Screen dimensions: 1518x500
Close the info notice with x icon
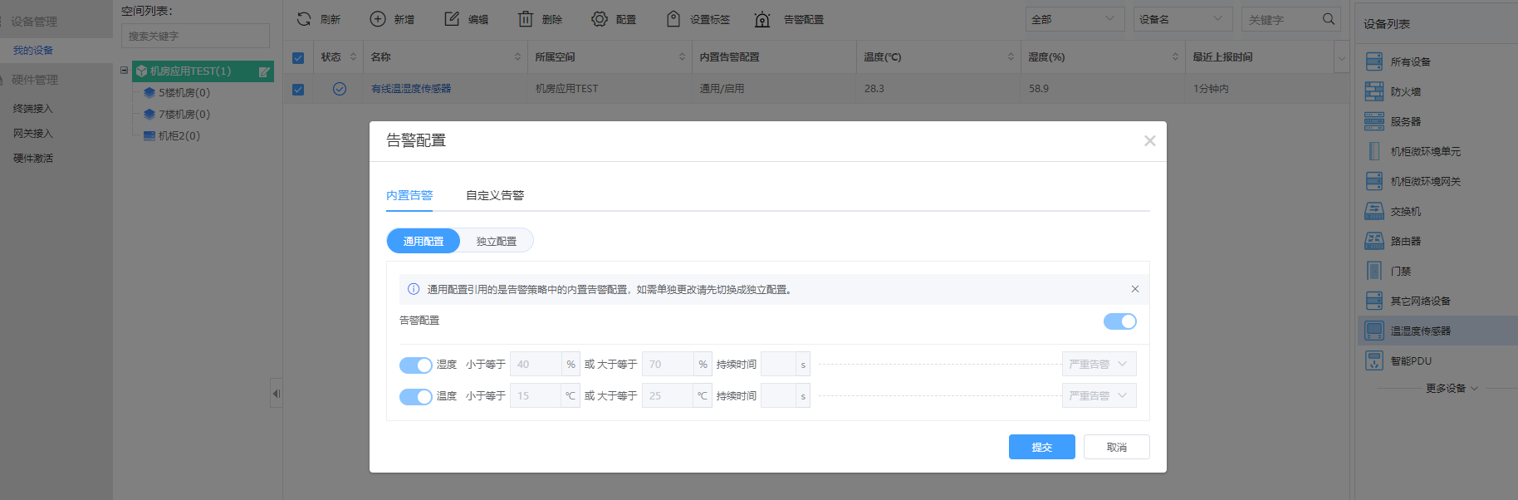1135,289
